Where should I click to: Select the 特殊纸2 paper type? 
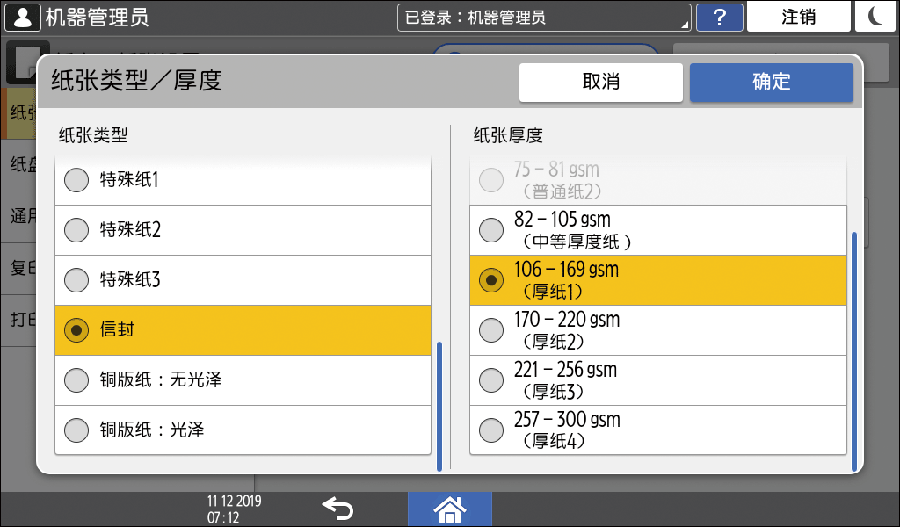tap(243, 230)
